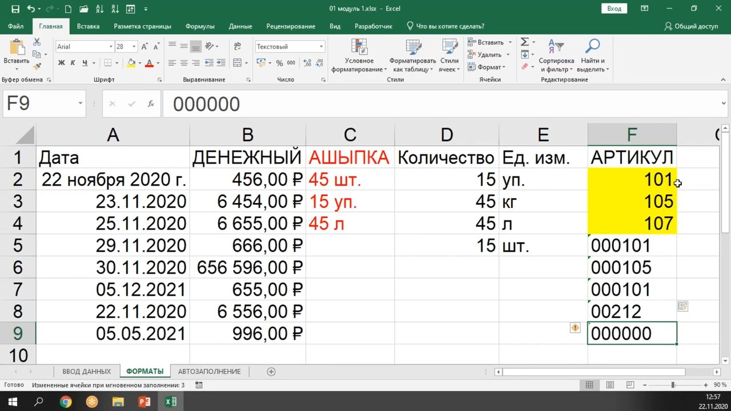The image size is (731, 411).
Task: Open the Файл tab
Action: click(16, 26)
